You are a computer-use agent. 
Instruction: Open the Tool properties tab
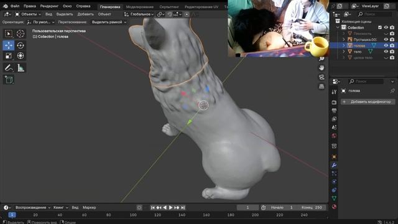coord(334,92)
